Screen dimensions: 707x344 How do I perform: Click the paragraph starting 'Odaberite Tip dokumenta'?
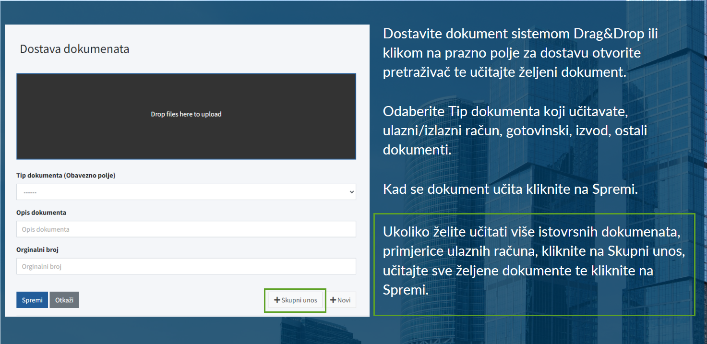[x=515, y=130]
